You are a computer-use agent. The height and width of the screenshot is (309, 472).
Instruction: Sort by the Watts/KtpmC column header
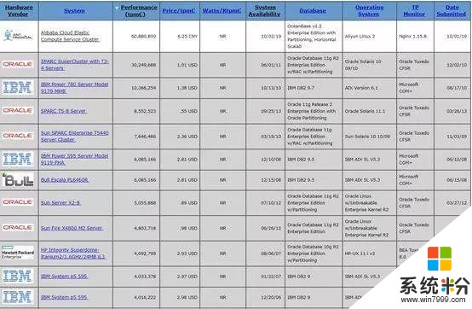222,10
